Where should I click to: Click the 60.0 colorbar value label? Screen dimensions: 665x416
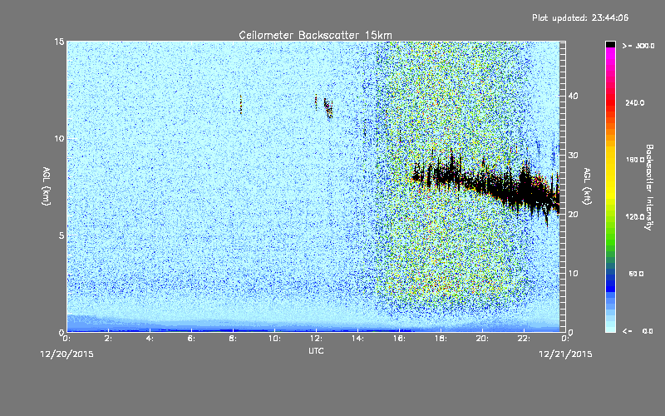coord(636,274)
